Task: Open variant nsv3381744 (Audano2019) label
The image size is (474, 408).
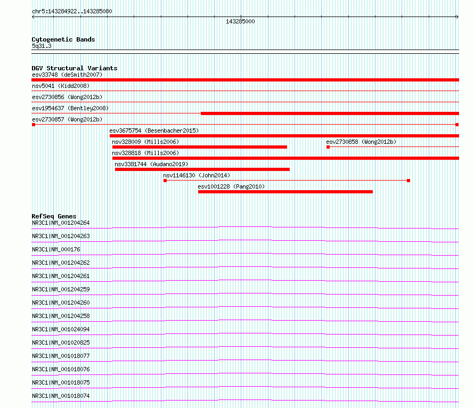Action: click(x=151, y=164)
